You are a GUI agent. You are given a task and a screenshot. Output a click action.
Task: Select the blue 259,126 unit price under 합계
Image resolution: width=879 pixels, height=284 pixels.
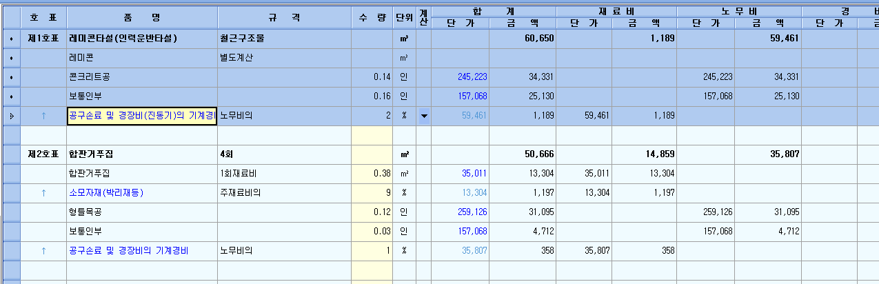[461, 212]
